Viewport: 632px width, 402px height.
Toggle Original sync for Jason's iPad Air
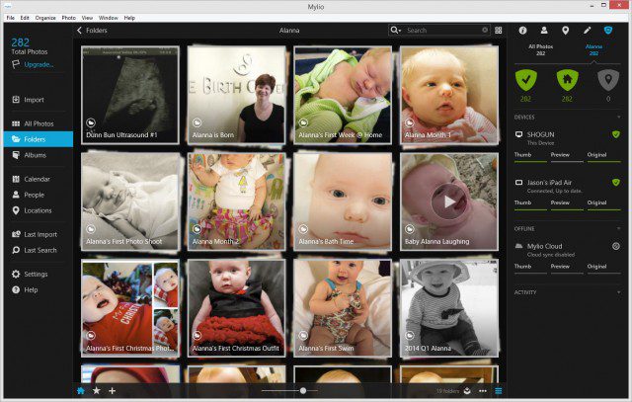603,204
